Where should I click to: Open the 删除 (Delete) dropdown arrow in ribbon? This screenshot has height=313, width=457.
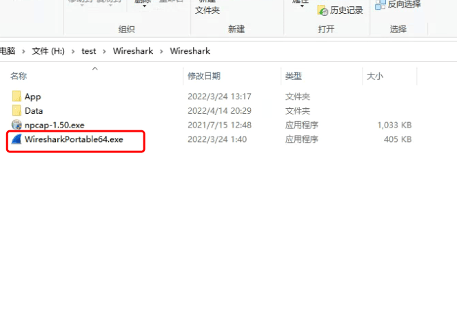[x=144, y=6]
